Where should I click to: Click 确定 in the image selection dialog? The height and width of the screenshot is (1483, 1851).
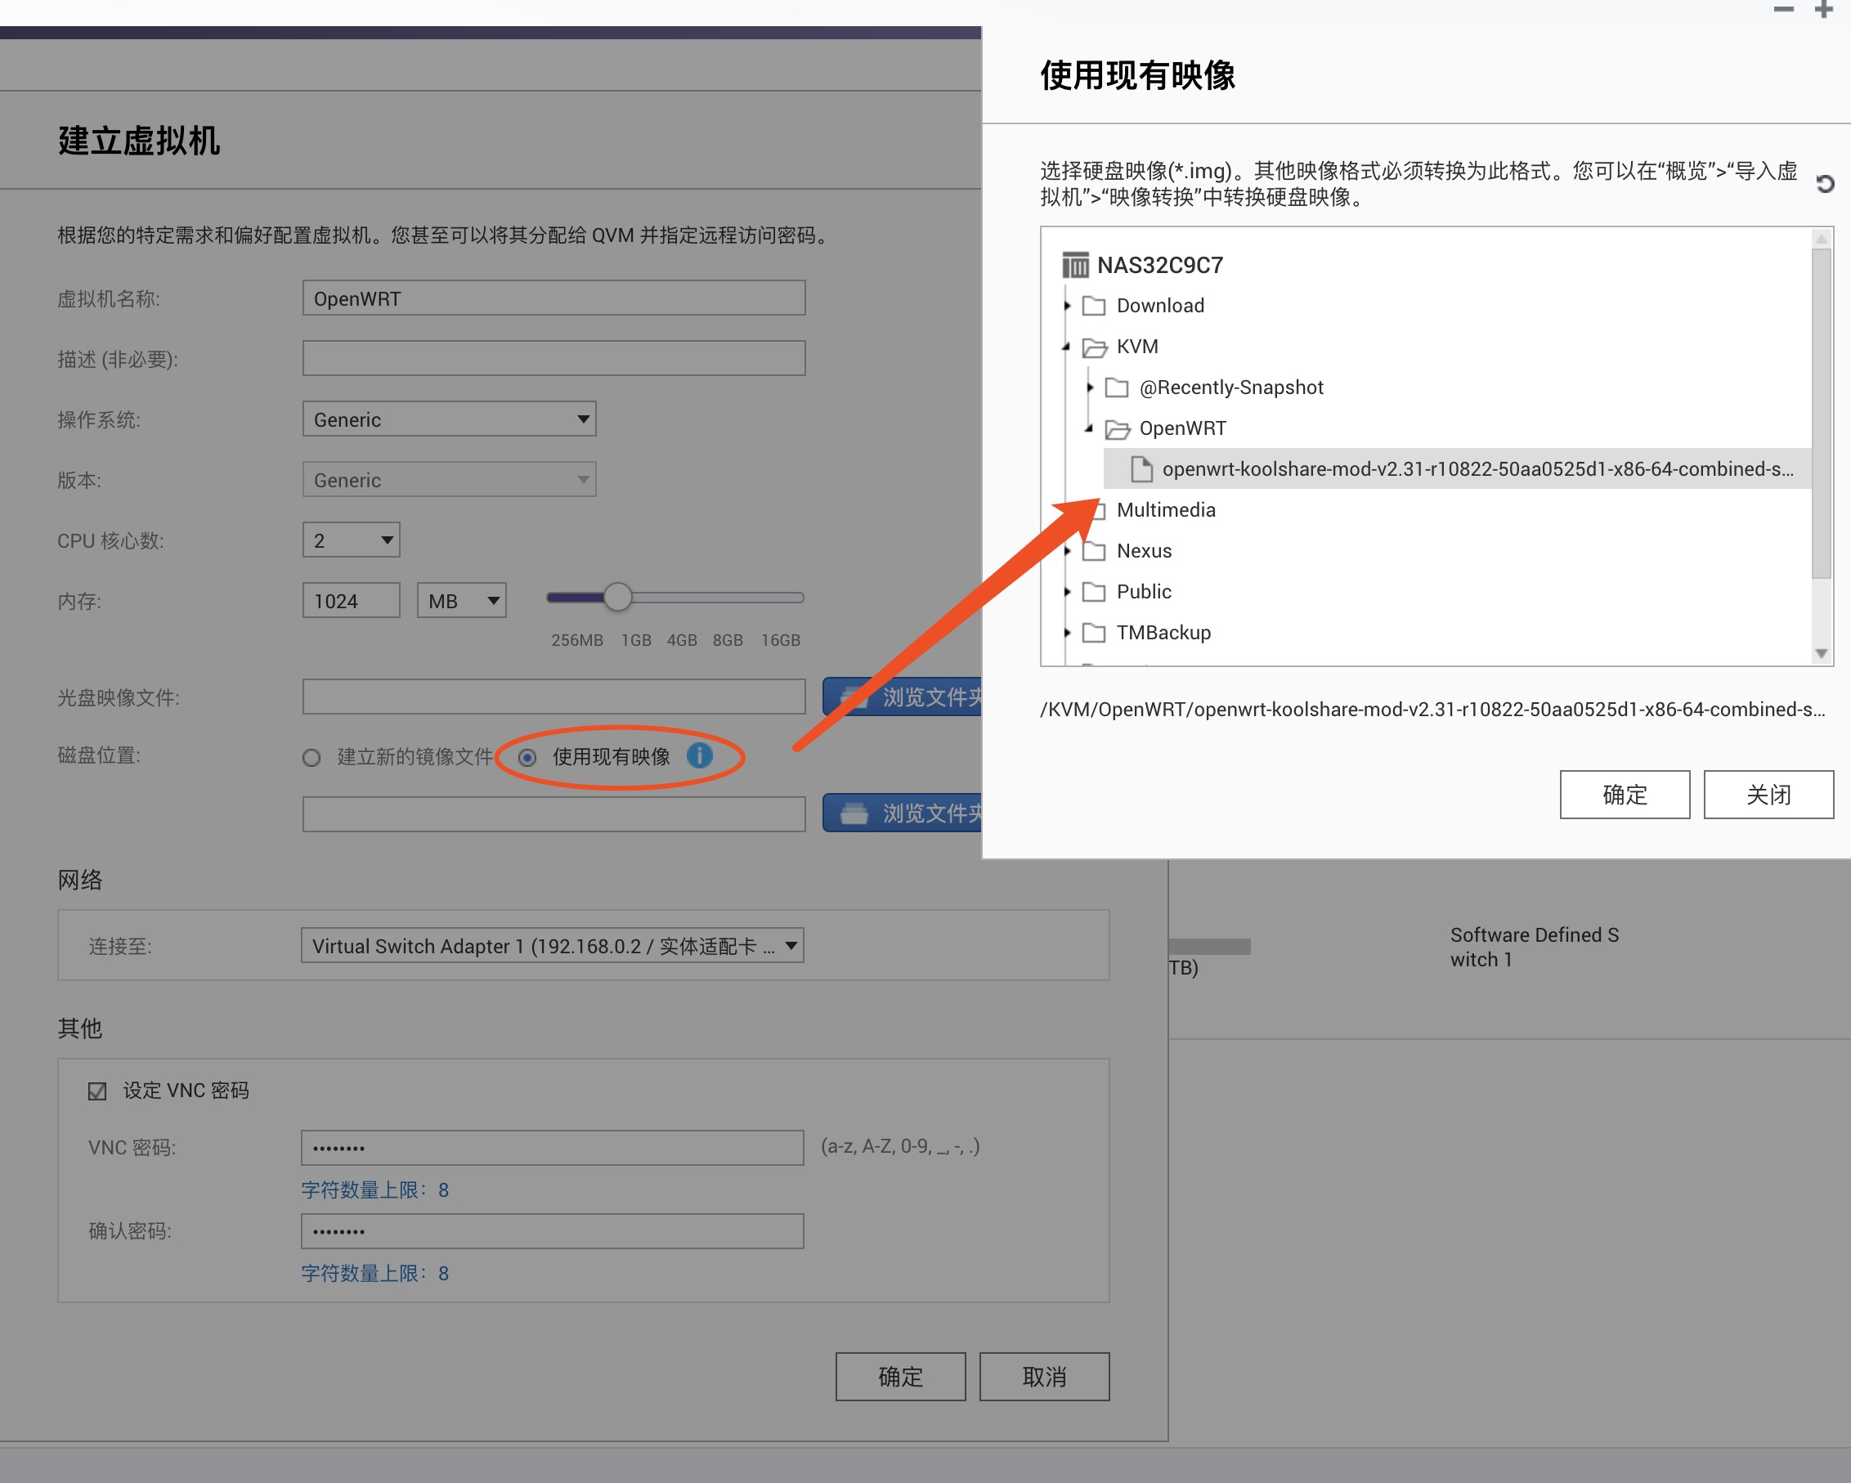click(x=1625, y=795)
